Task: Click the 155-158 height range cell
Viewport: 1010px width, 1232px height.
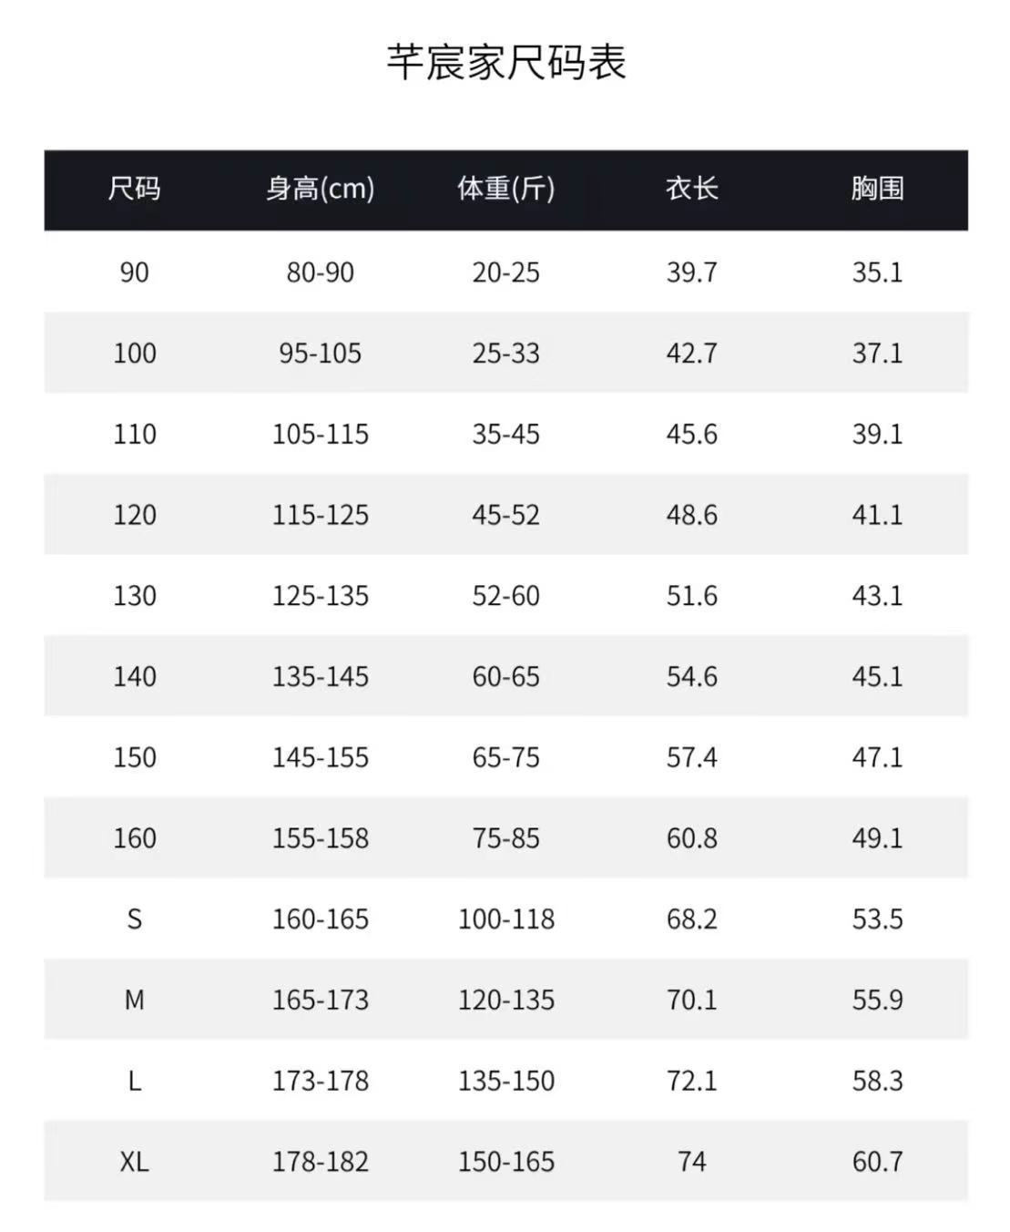Action: click(x=320, y=838)
